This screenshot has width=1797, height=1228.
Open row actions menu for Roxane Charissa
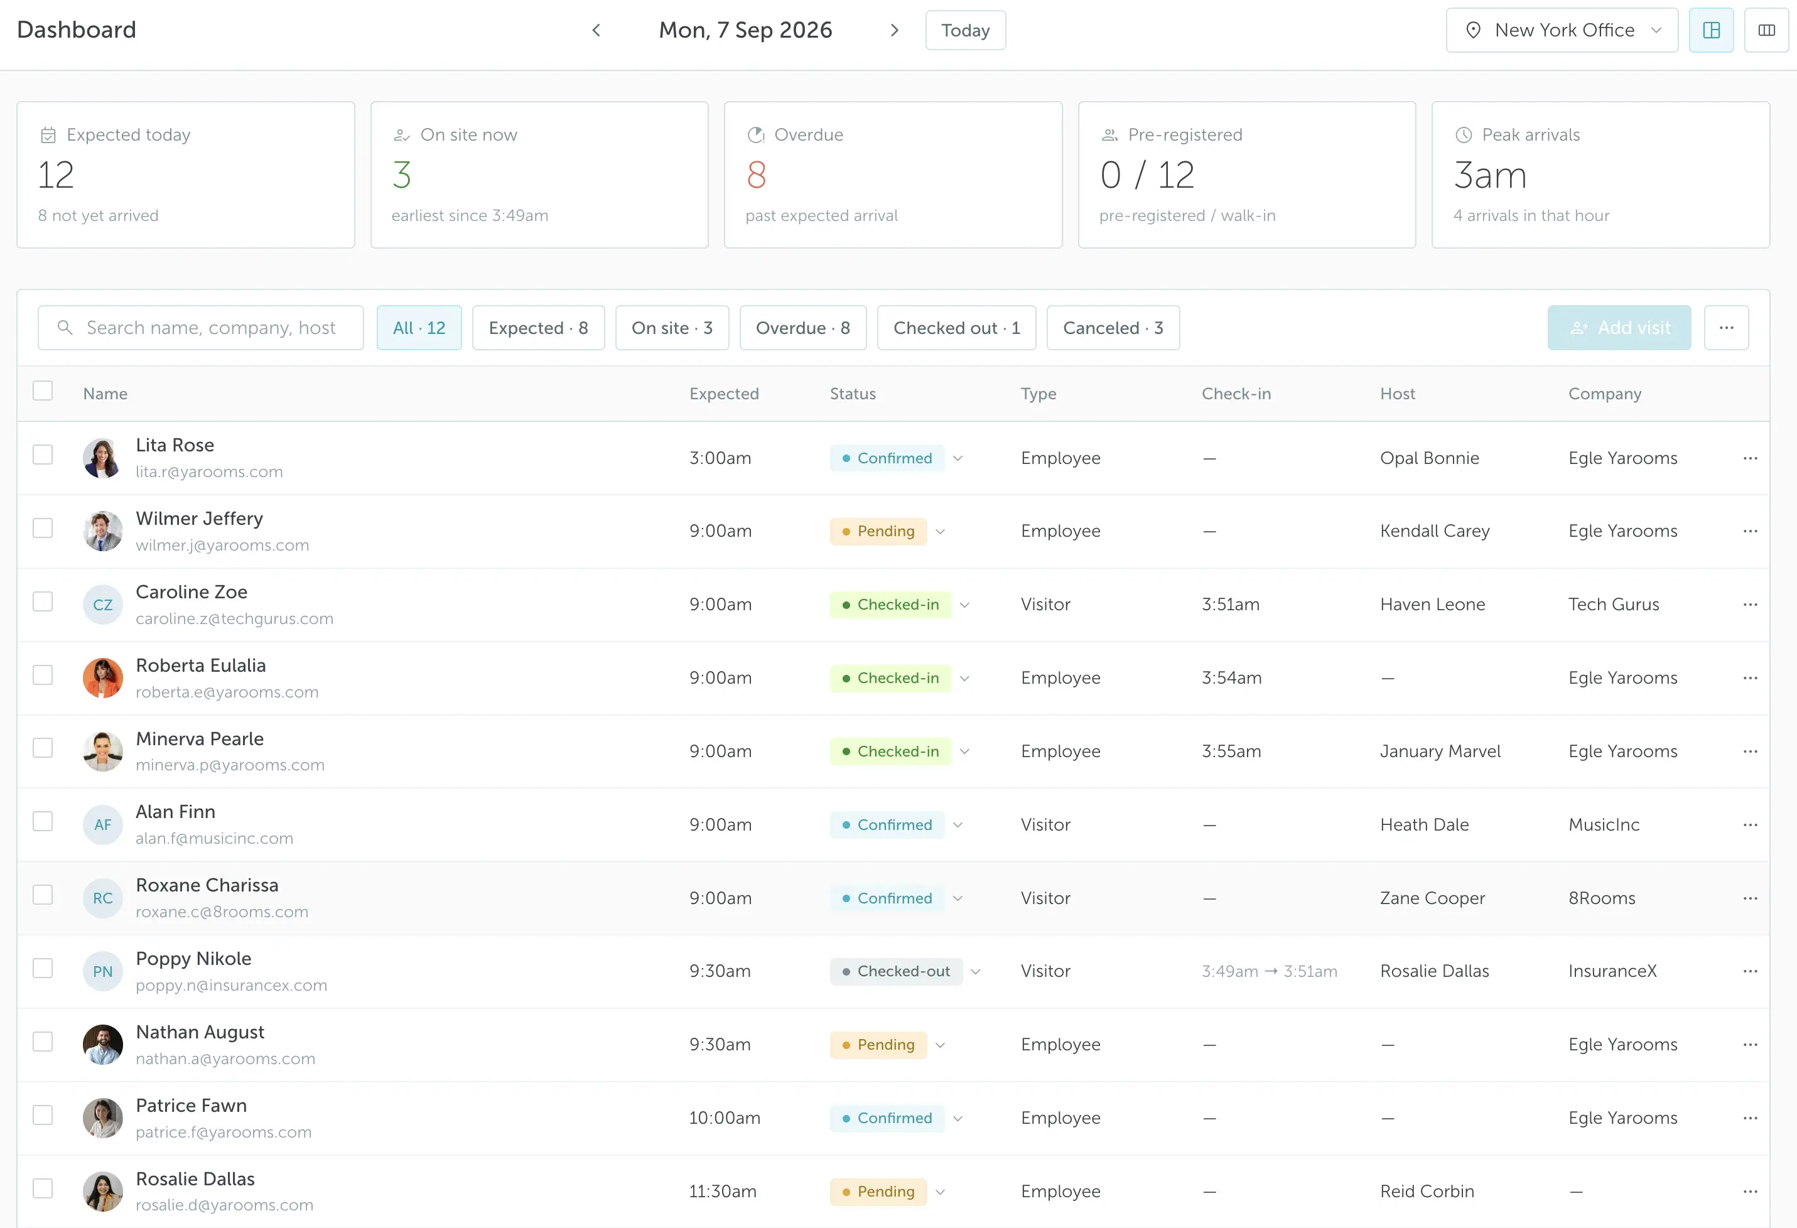click(x=1751, y=898)
